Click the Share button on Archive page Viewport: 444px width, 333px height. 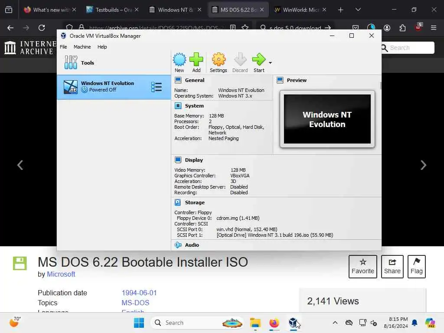392,267
